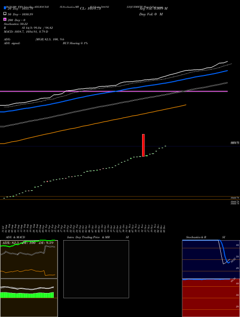Image resolution: width=240 pixels, height=317 pixels.
Task: Click the magenta horizontal 200 Day line
Action: tap(114, 91)
